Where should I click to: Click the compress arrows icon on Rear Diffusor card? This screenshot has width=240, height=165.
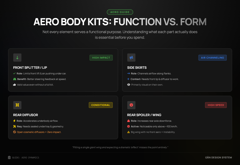17,105
